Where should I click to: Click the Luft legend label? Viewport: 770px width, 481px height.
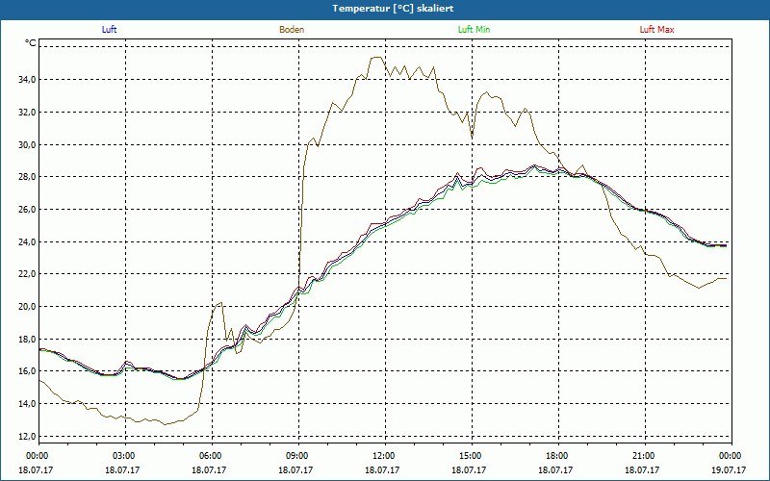point(109,30)
